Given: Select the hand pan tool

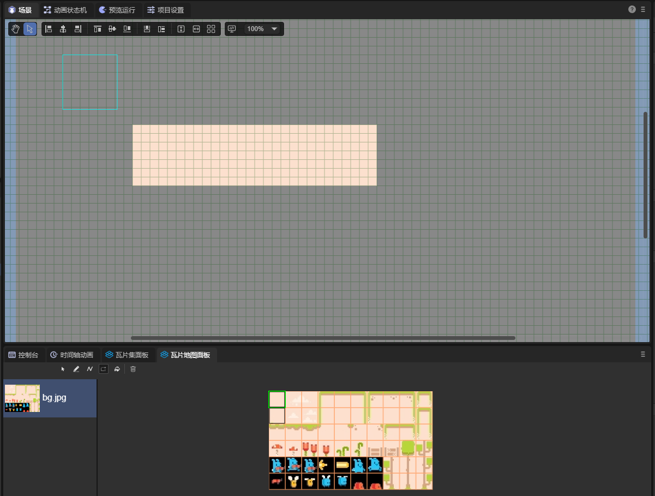Looking at the screenshot, I should coord(16,29).
